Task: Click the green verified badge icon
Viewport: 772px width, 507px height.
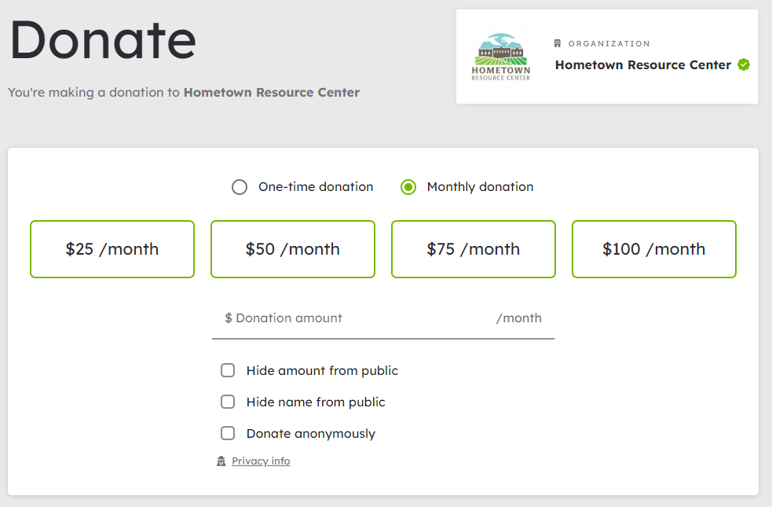Action: [x=744, y=65]
